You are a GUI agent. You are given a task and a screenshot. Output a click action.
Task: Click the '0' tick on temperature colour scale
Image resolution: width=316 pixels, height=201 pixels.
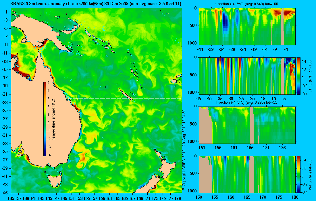(48, 123)
